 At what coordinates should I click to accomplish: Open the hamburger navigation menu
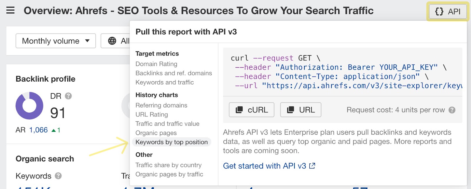[10, 11]
